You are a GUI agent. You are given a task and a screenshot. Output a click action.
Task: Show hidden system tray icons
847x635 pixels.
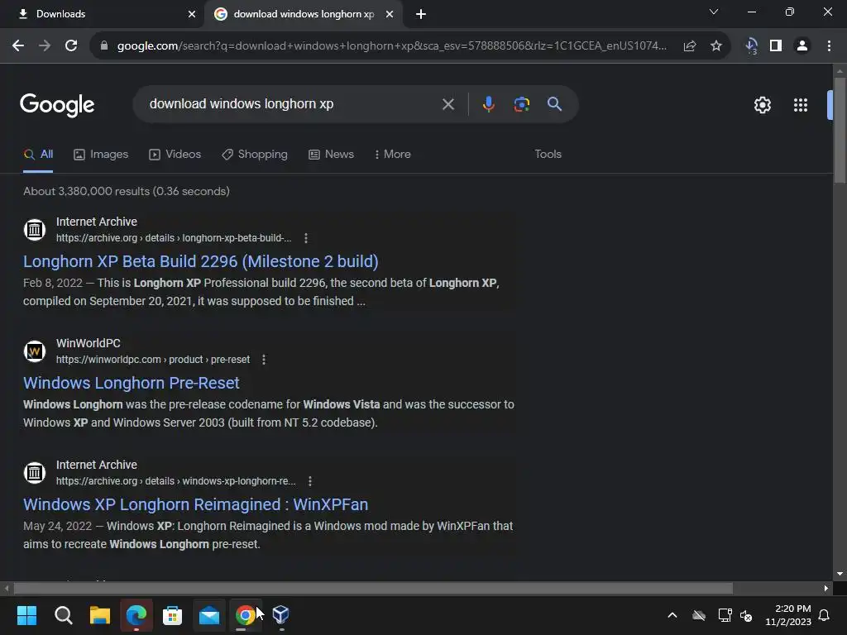[x=672, y=615]
